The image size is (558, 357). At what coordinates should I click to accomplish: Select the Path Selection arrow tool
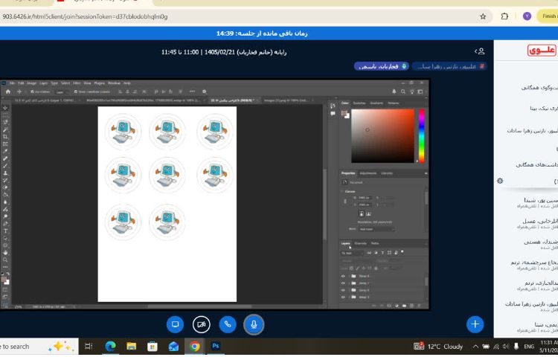(5, 238)
